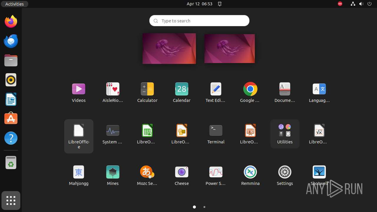This screenshot has width=377, height=212.
Task: Open notification bell indicator
Action: coord(220,4)
